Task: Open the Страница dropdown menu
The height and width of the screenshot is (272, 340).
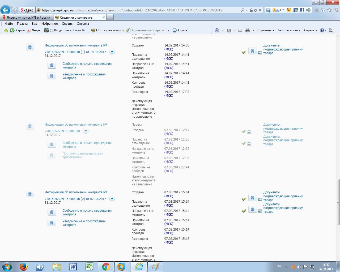Action: (x=266, y=30)
